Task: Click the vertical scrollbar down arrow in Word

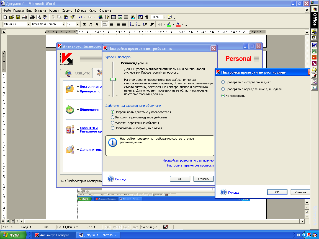Action: 307,202
